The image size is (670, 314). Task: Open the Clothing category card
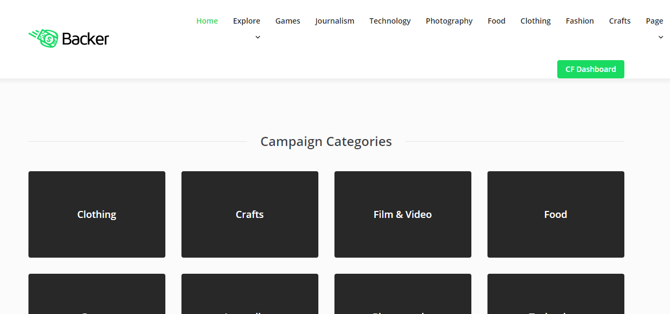pos(97,214)
